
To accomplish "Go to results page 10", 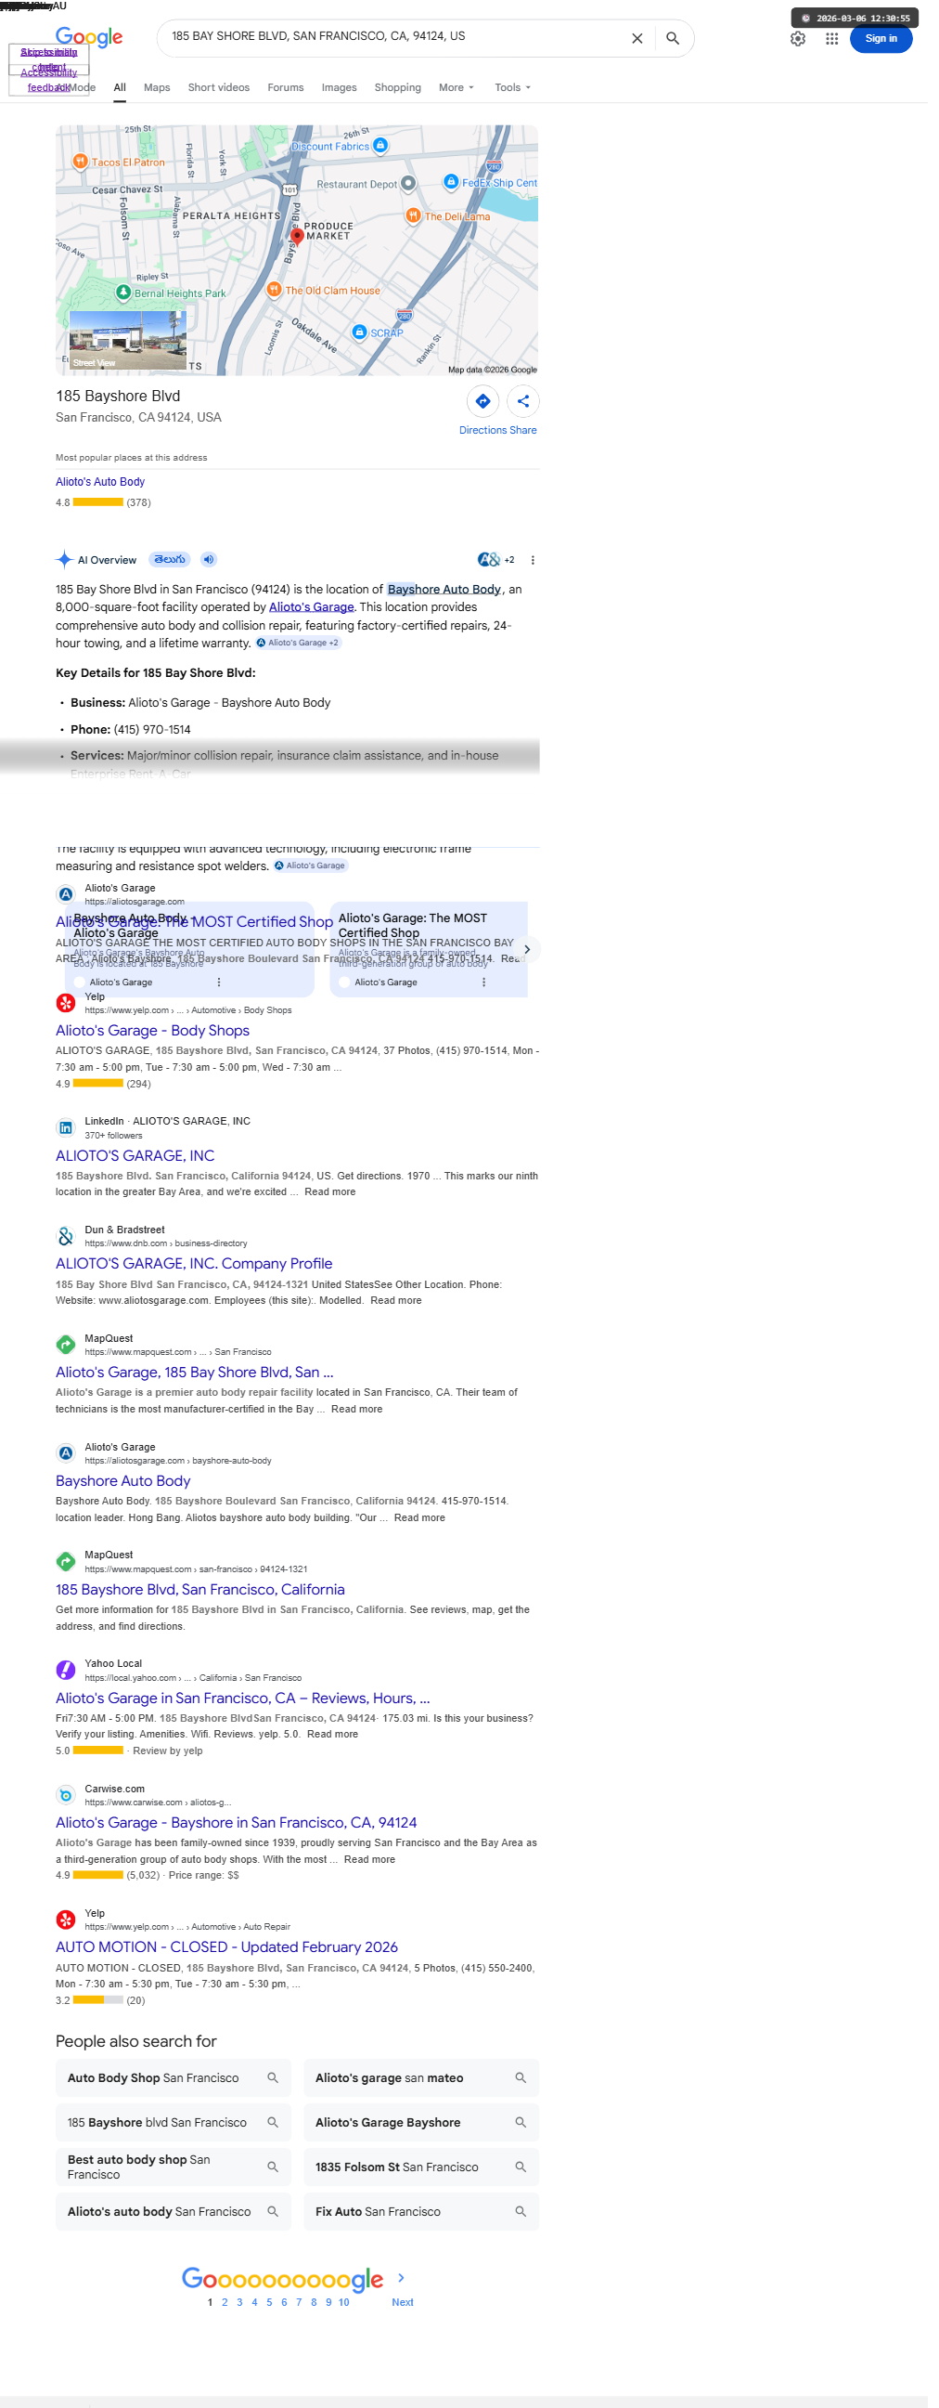I will 344,2301.
